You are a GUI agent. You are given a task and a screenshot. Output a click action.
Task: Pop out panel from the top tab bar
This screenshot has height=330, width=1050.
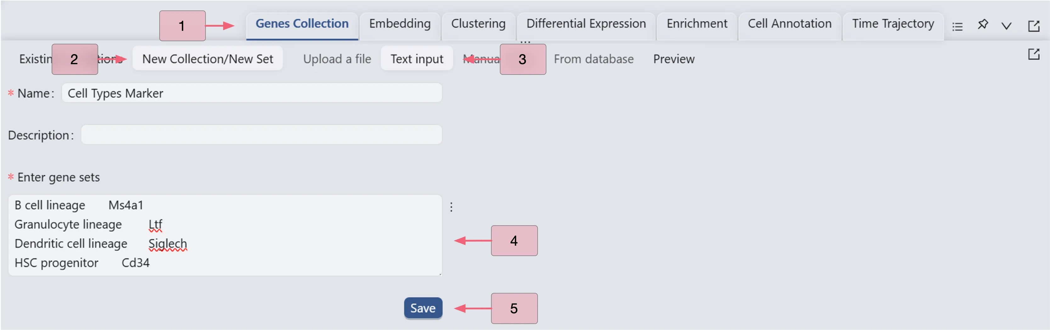1034,26
